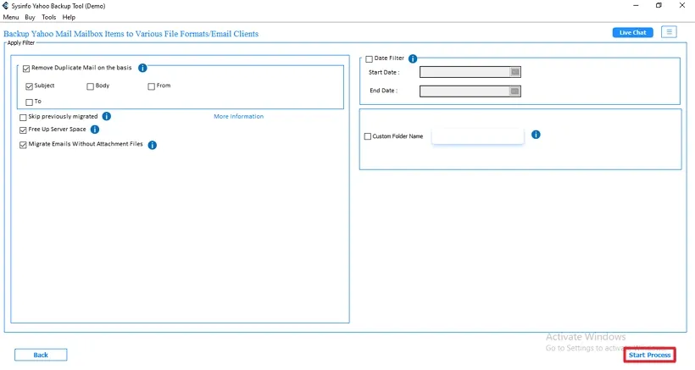Uncheck Remove Duplicate Mail on the basis
The image size is (695, 370).
point(26,69)
